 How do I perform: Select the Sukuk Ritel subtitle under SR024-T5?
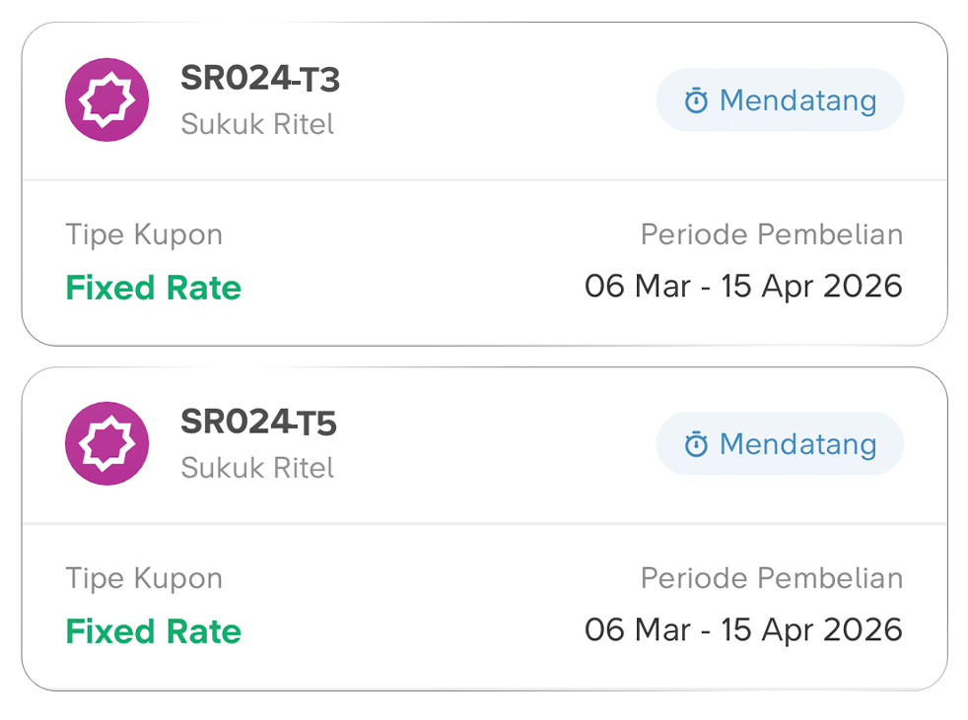[x=257, y=467]
